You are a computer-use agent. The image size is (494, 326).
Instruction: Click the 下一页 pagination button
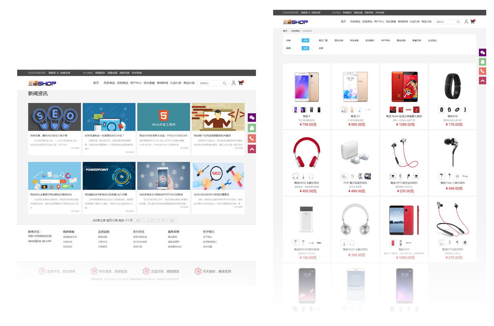[161, 220]
